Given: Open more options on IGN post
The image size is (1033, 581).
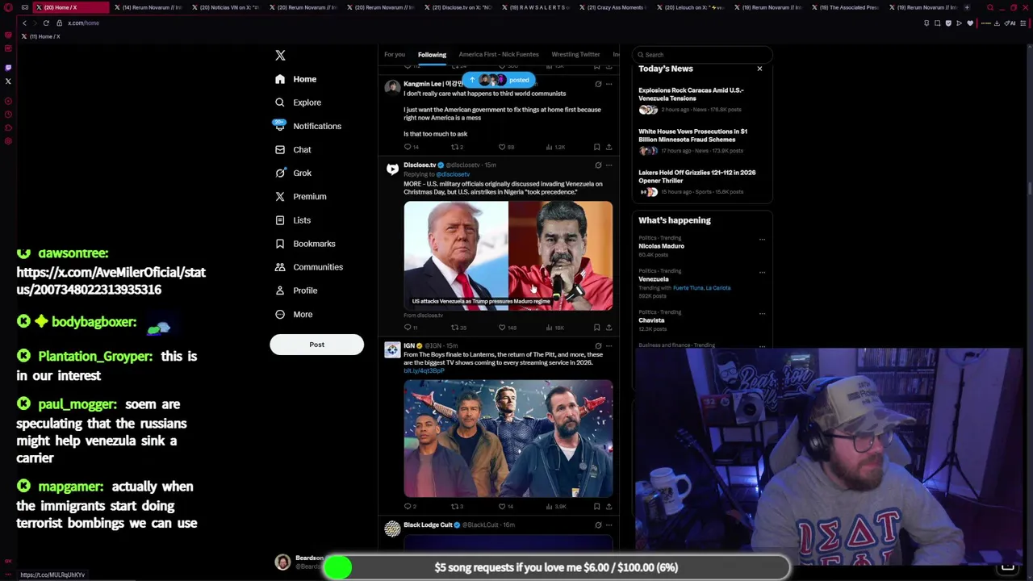Looking at the screenshot, I should click(x=609, y=346).
